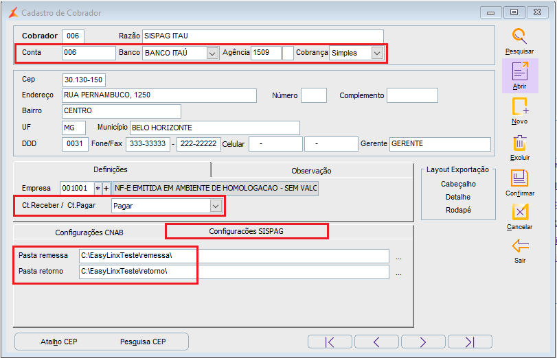Click the Agência field showing 1509
The height and width of the screenshot is (358, 557).
click(x=266, y=53)
